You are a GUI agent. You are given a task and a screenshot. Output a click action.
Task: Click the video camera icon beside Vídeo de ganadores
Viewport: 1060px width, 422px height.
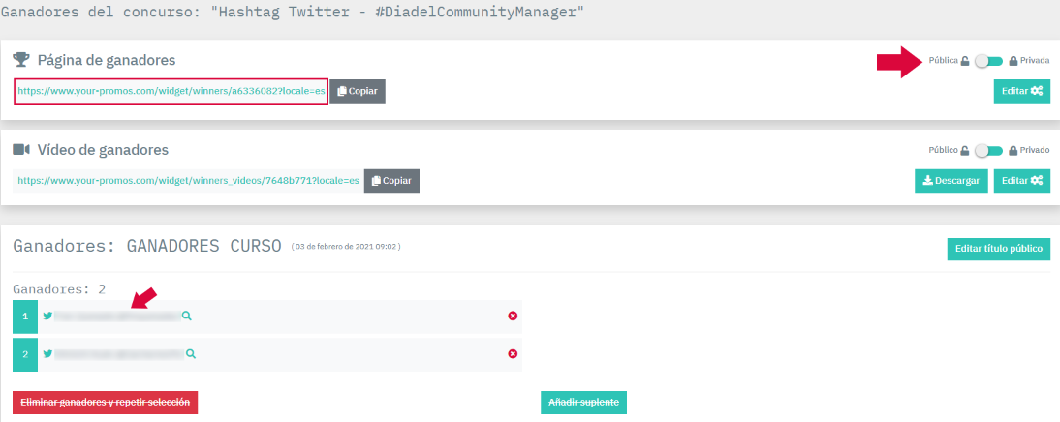[21, 150]
